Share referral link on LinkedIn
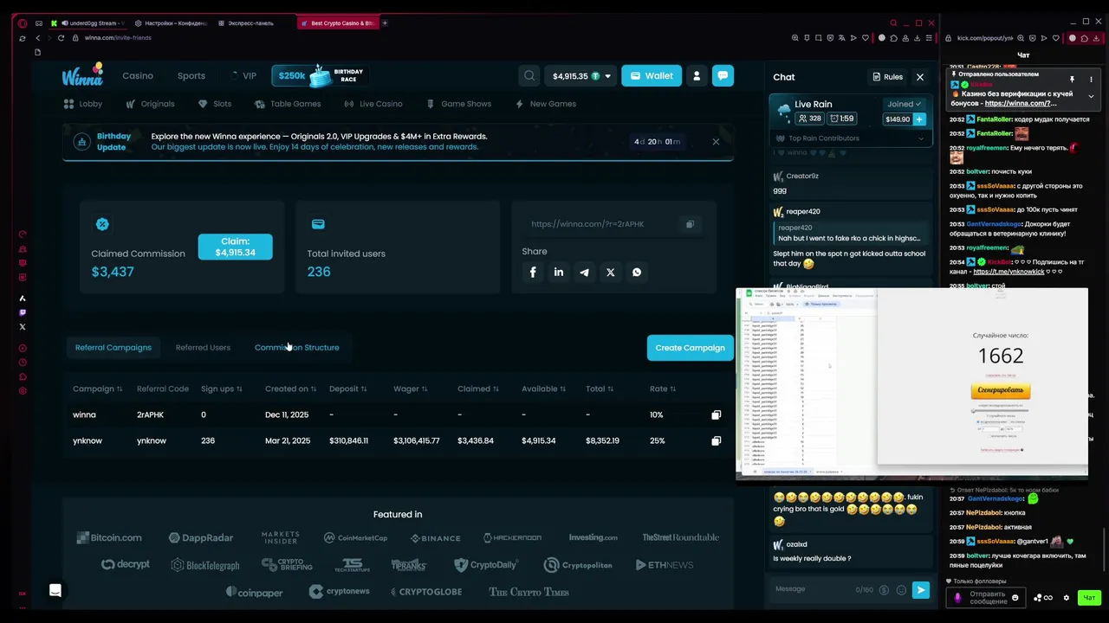 click(559, 272)
